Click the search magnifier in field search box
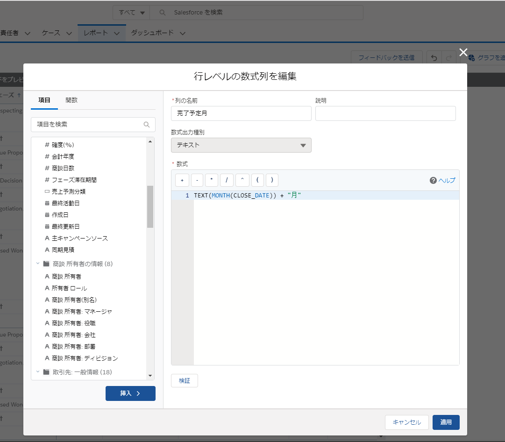Viewport: 505px width, 442px height. [x=147, y=125]
